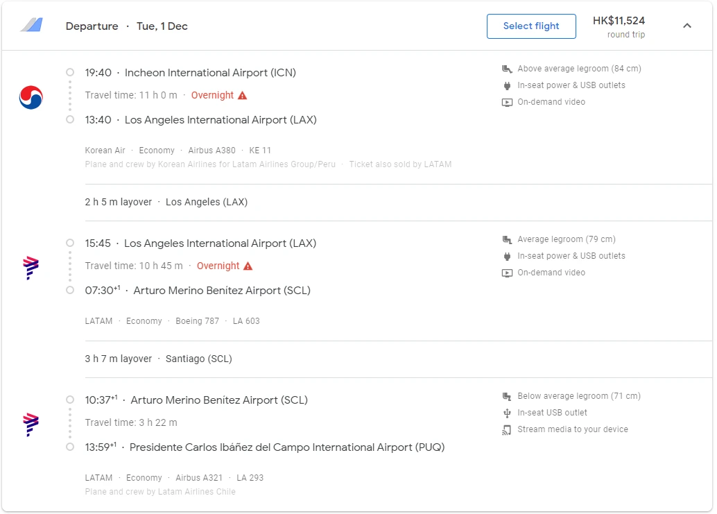The image size is (717, 514).
Task: Click the LATAM logo beside the SCL departure
Action: click(x=31, y=424)
